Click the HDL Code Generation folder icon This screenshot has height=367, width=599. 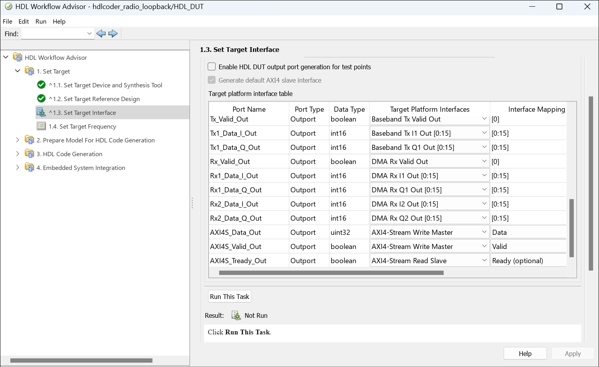30,154
